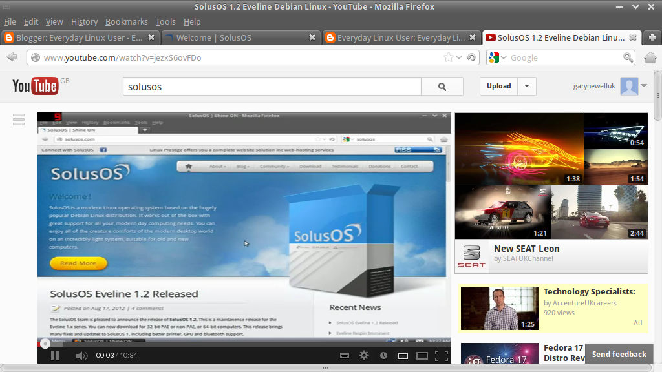Switch to Welcome SolusOS tab
This screenshot has height=372, width=662.
click(240, 37)
